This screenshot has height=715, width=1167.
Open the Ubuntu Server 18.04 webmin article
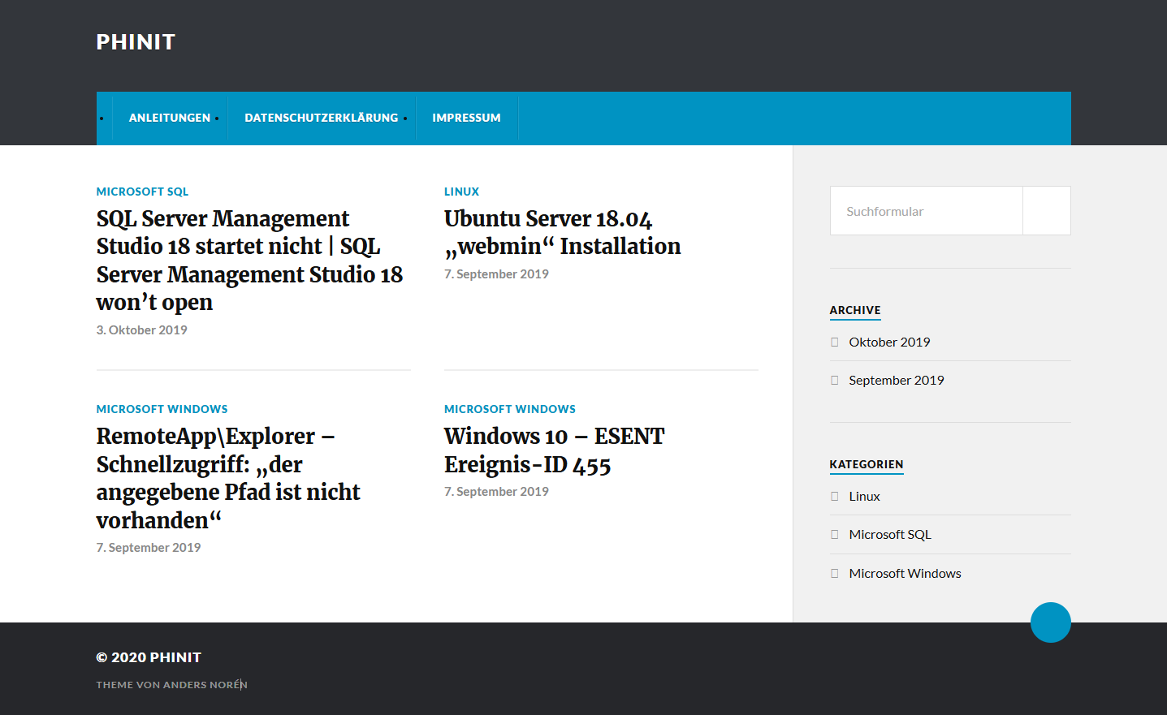[562, 232]
